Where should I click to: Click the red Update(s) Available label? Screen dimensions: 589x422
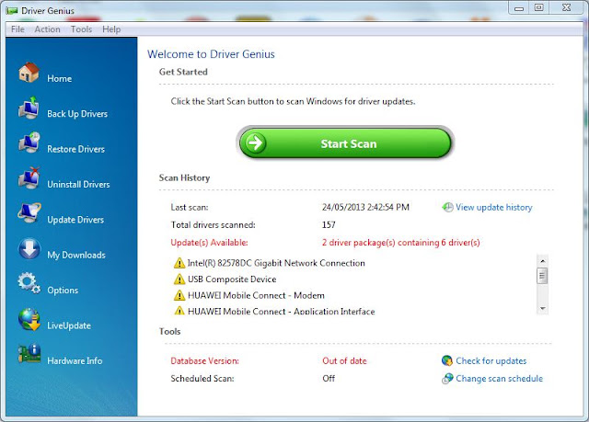pos(209,243)
